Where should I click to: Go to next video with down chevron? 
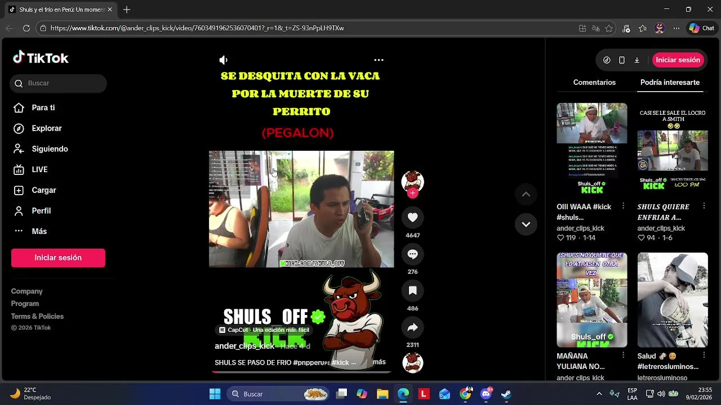(x=526, y=224)
